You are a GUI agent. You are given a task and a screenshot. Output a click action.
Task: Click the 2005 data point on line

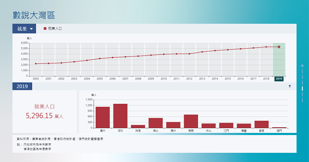pos(100,58)
